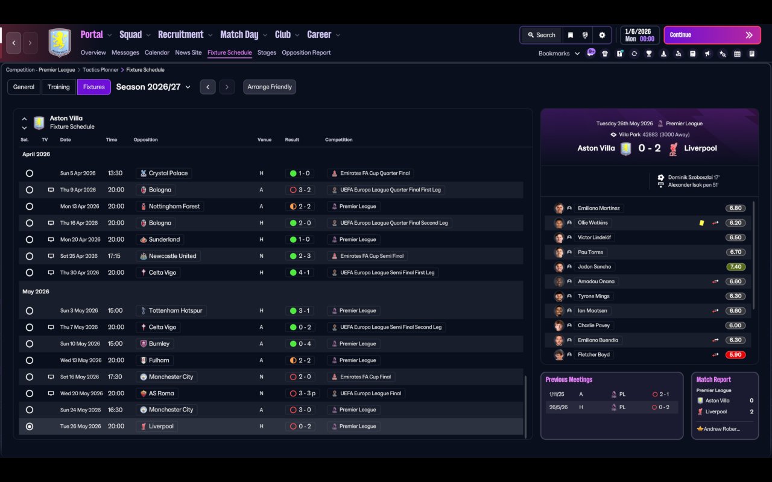Screen dimensions: 772x482
Task: Open the shirt icon bookmark
Action: [605, 54]
